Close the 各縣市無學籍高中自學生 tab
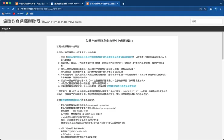 [x=118, y=4]
